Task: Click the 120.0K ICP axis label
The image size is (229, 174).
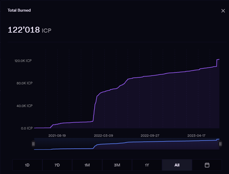Action: (23, 61)
